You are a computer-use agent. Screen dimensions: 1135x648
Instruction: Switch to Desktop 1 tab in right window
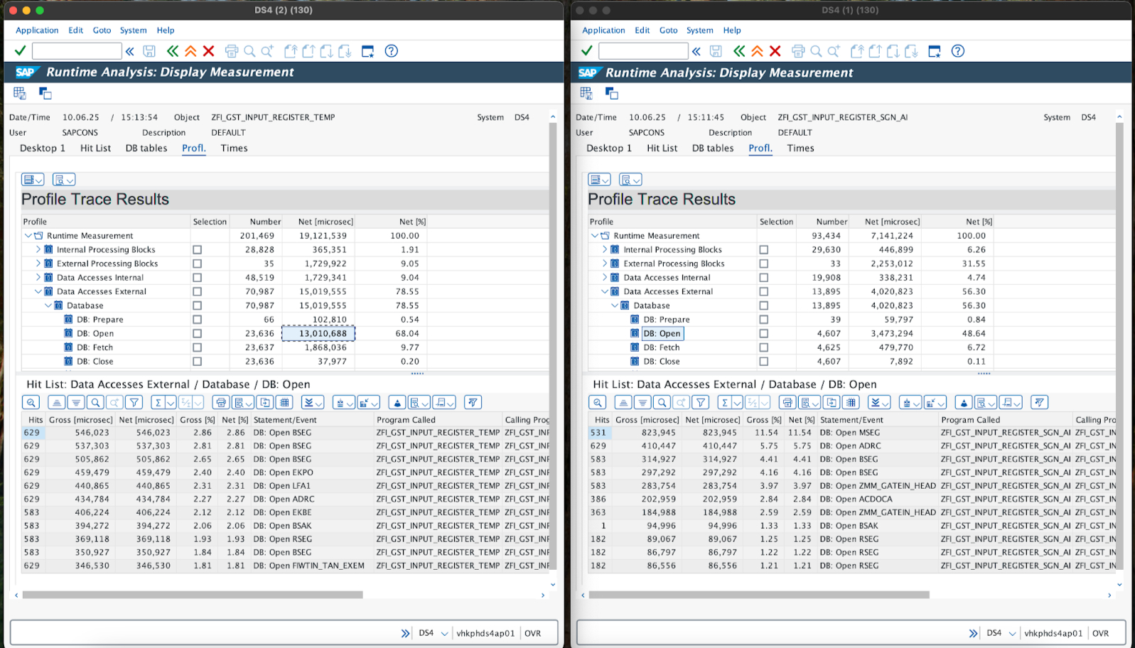coord(609,148)
